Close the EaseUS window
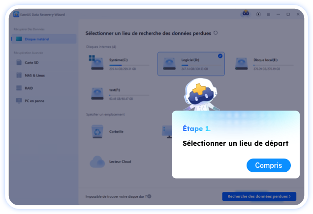The width and height of the screenshot is (313, 214). click(298, 14)
